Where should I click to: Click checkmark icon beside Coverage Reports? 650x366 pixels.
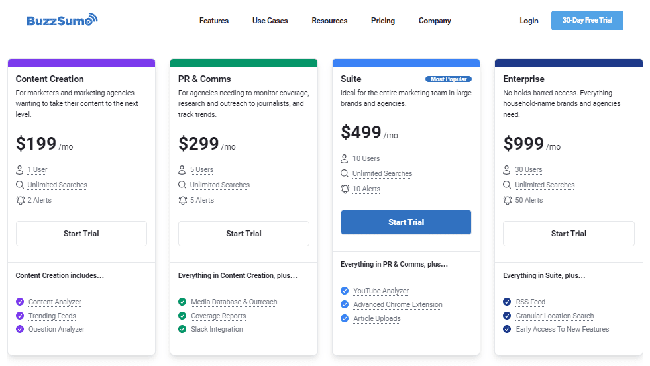182,316
